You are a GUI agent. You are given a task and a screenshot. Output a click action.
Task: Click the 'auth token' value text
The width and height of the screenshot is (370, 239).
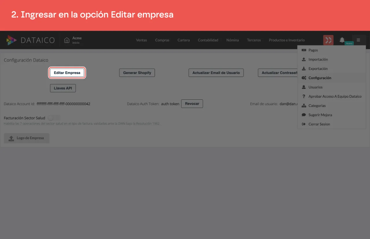(170, 104)
